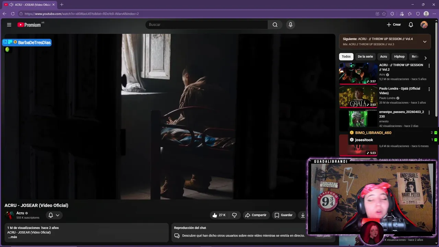Viewport: 439px width, 247px height.
Task: Open browser settings three-dots menu
Action: pyautogui.click(x=435, y=14)
